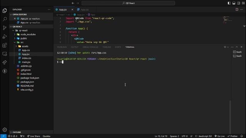Open Customize Layout menu
This screenshot has height=138, width=246.
pyautogui.click(x=243, y=3)
